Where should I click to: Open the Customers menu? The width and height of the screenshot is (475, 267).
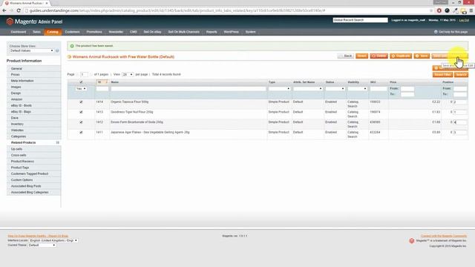pyautogui.click(x=73, y=32)
